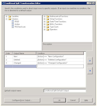Open Help for this editor

coord(86,100)
